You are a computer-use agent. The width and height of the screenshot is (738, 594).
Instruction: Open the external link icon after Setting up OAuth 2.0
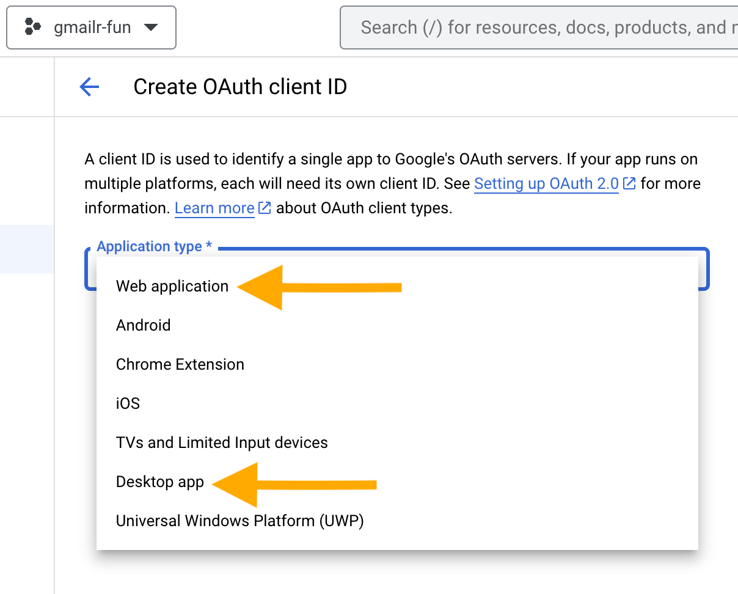[629, 183]
